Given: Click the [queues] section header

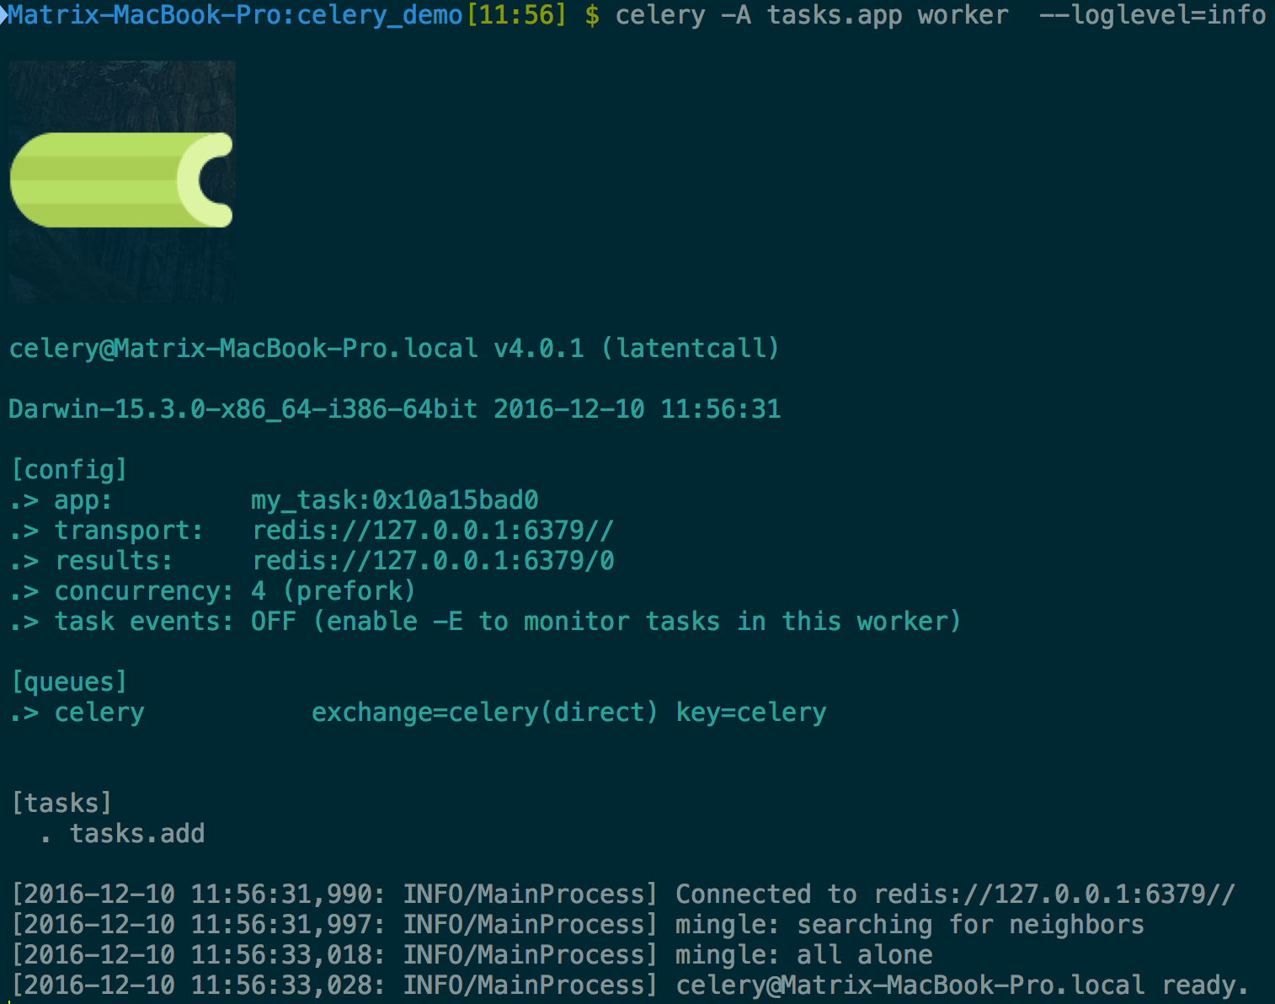Looking at the screenshot, I should pyautogui.click(x=68, y=681).
